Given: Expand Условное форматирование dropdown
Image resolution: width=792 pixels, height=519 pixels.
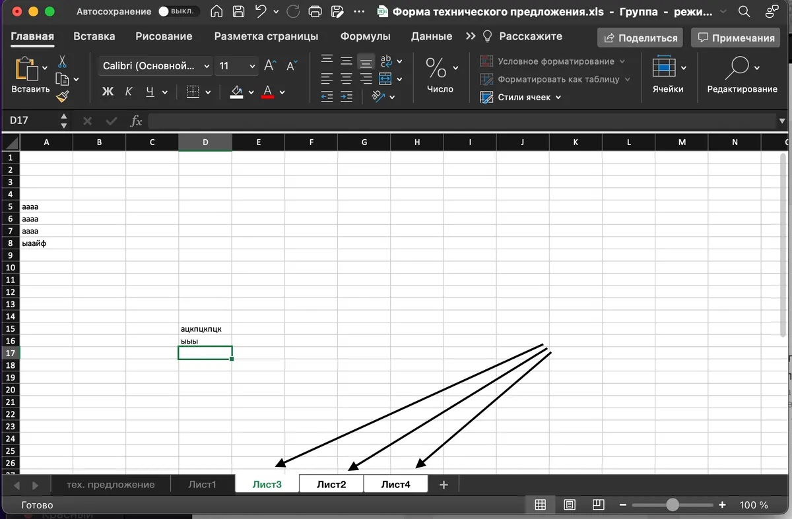Looking at the screenshot, I should (x=552, y=61).
